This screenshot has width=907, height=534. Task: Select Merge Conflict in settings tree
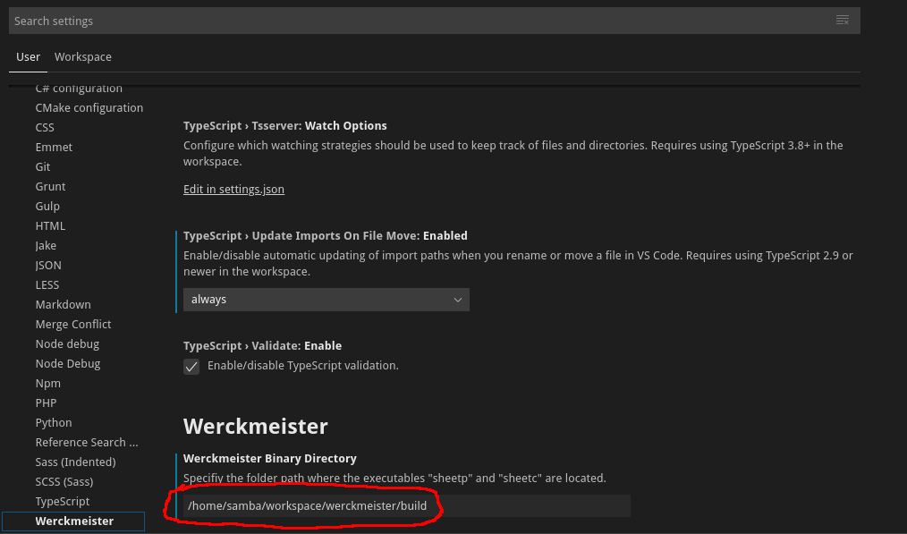click(x=72, y=324)
